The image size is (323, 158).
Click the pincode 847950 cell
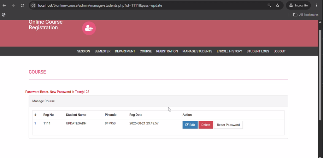coord(110,123)
